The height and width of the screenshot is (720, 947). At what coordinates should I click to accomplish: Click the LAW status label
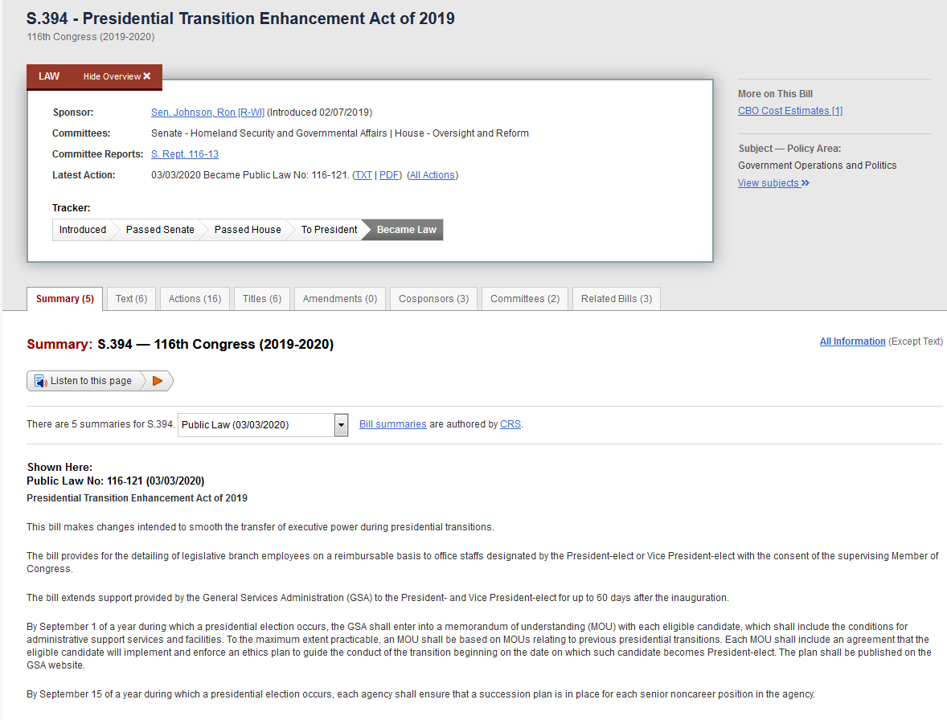tap(49, 76)
